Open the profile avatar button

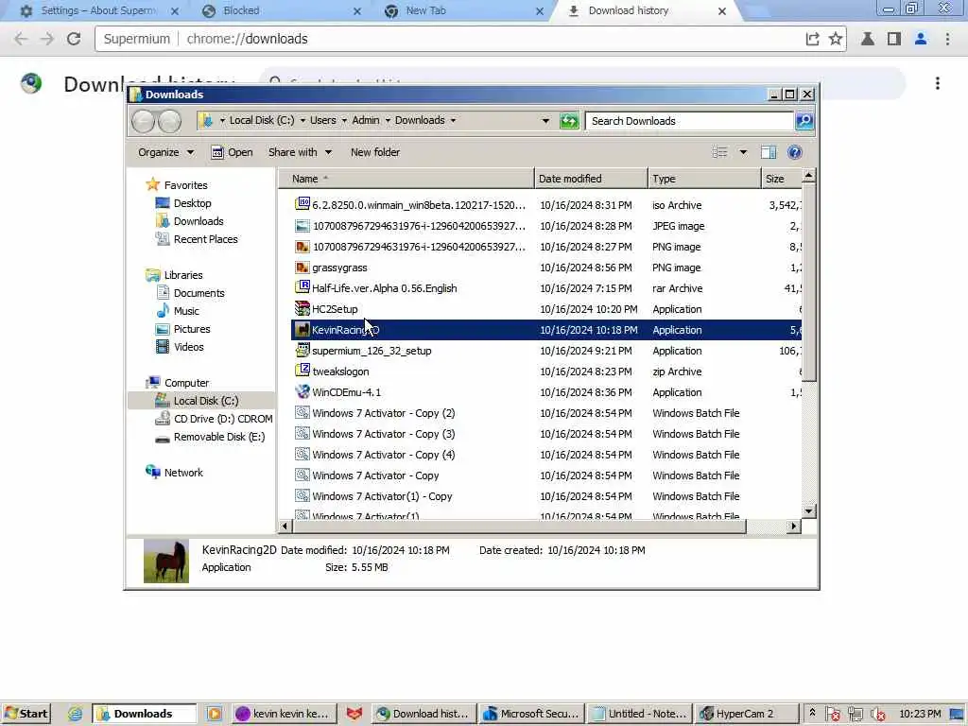click(x=921, y=39)
